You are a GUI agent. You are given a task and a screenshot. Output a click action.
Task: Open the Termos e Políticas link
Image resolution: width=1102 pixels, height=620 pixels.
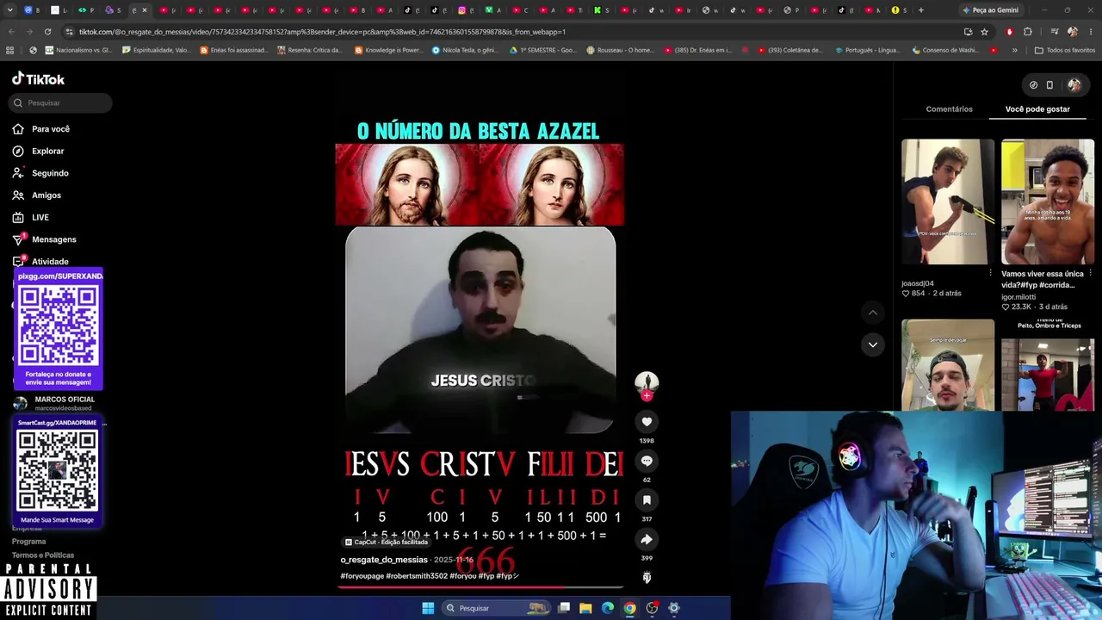(x=43, y=555)
